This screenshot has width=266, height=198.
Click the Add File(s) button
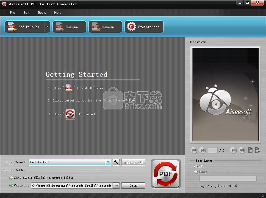(x=25, y=27)
